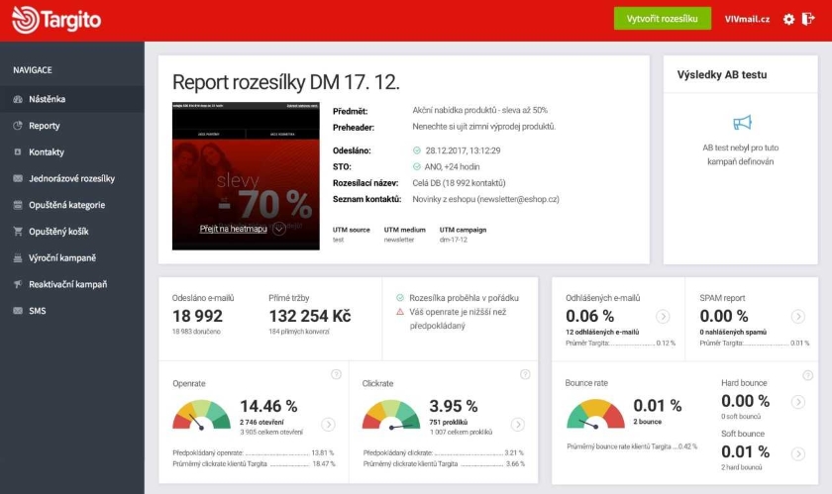Click the Targito logo
Viewport: 832px width, 494px height.
[x=56, y=20]
